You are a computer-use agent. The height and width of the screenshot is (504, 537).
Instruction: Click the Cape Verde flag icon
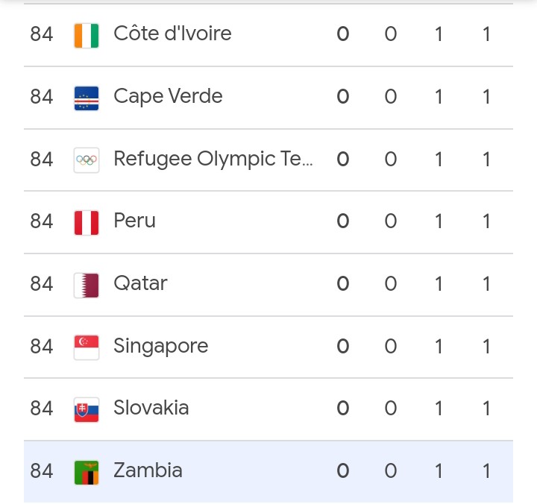(x=87, y=97)
